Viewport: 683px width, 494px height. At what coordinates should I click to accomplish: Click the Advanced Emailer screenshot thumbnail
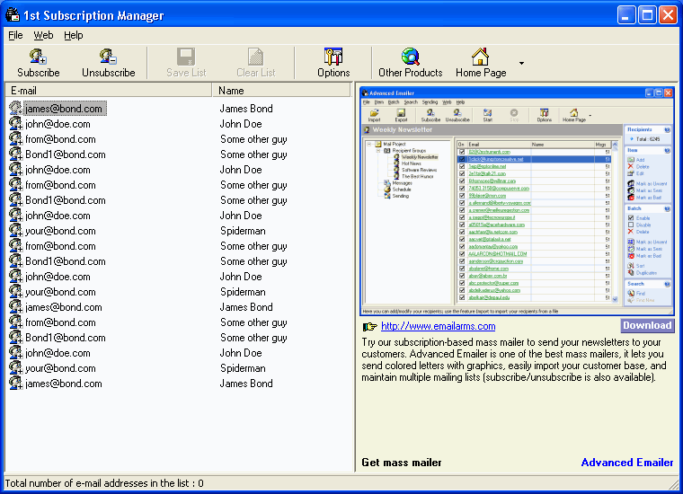(x=518, y=198)
